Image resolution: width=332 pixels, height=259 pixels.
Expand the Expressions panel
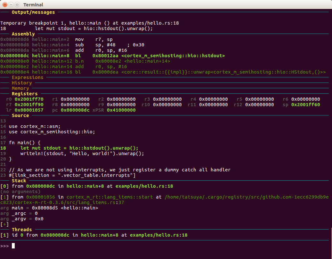[x=28, y=77]
